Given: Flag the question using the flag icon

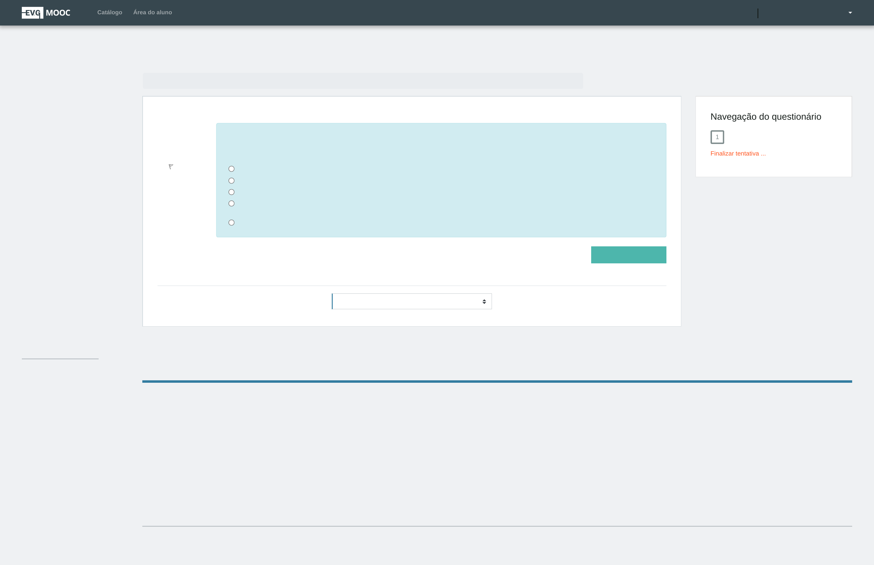Looking at the screenshot, I should point(171,166).
